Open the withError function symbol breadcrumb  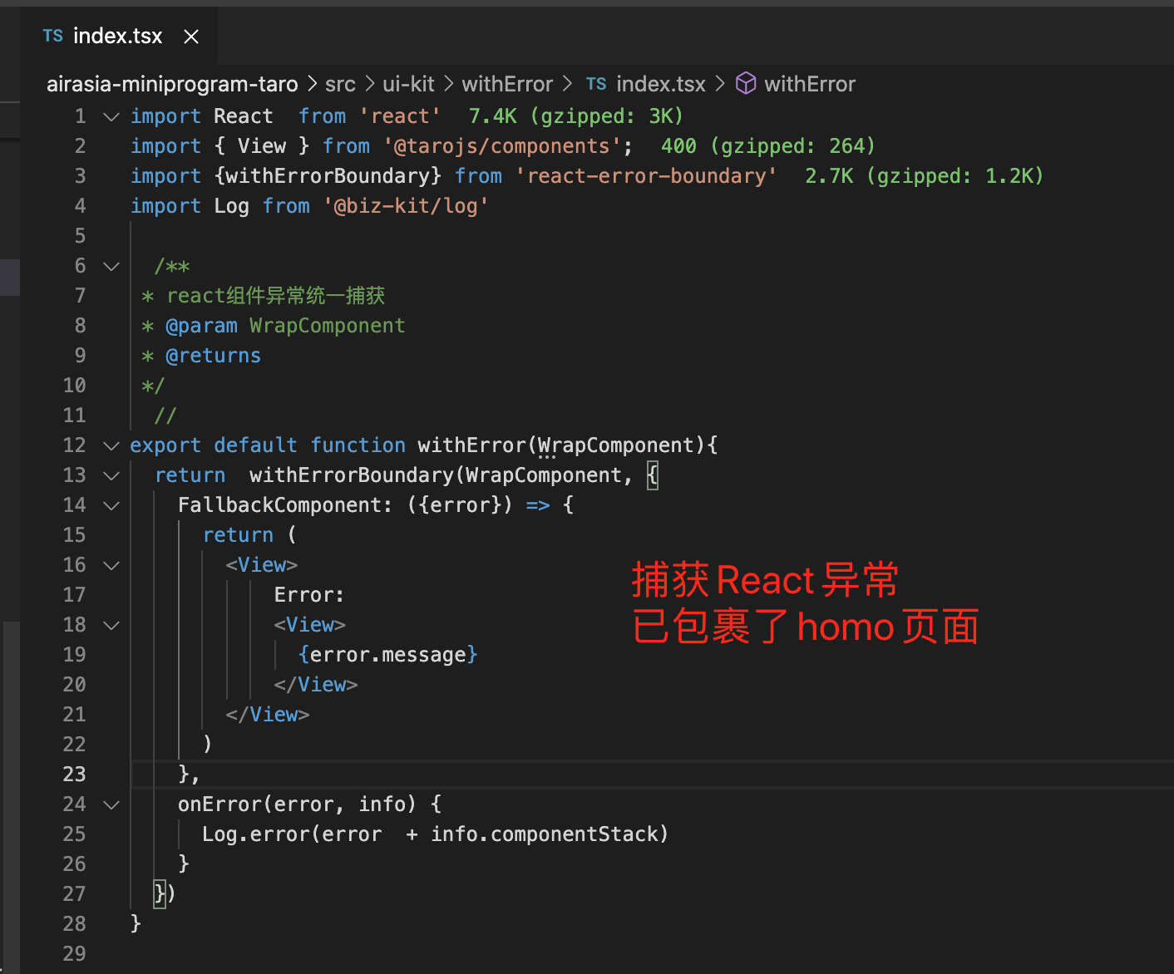point(810,84)
